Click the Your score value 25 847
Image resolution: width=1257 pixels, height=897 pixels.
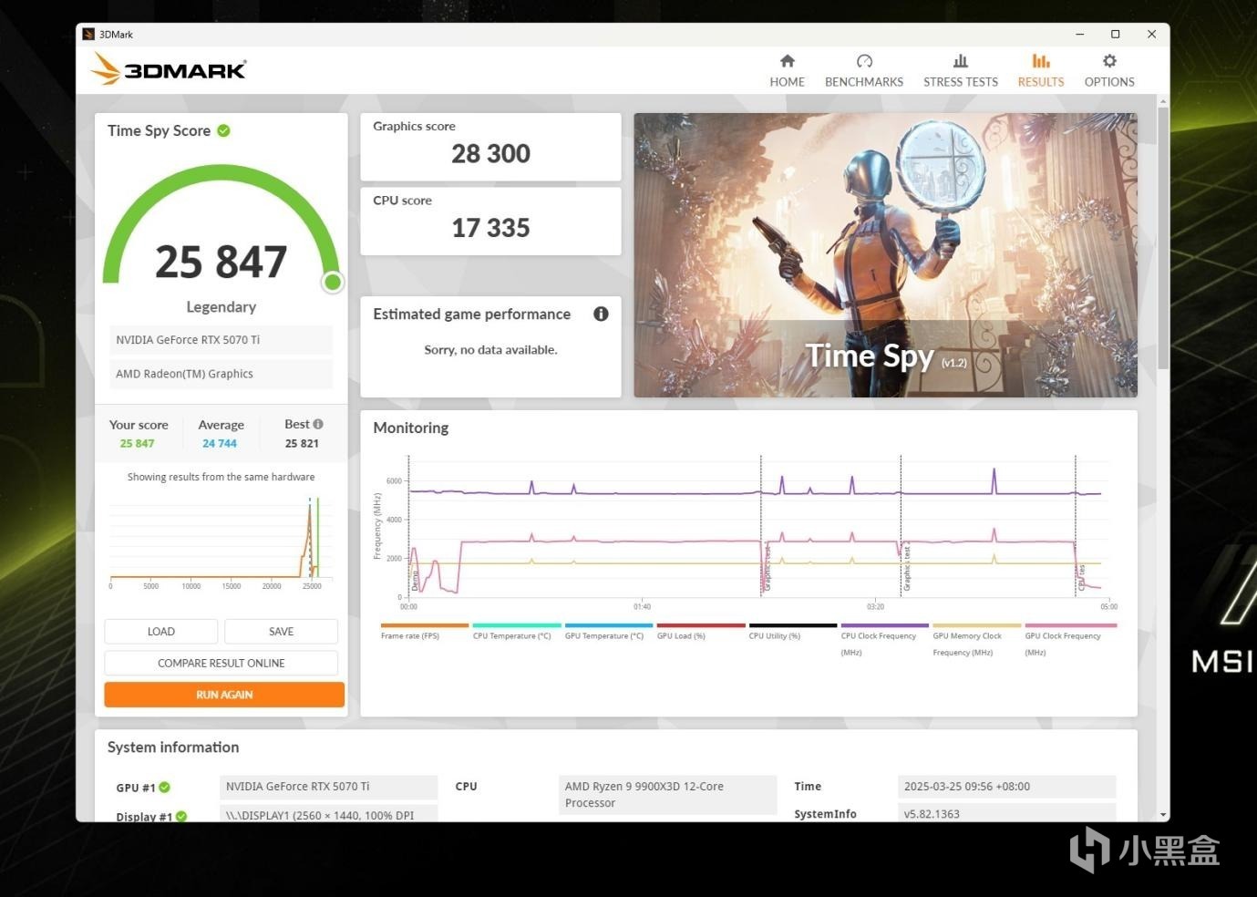[137, 444]
